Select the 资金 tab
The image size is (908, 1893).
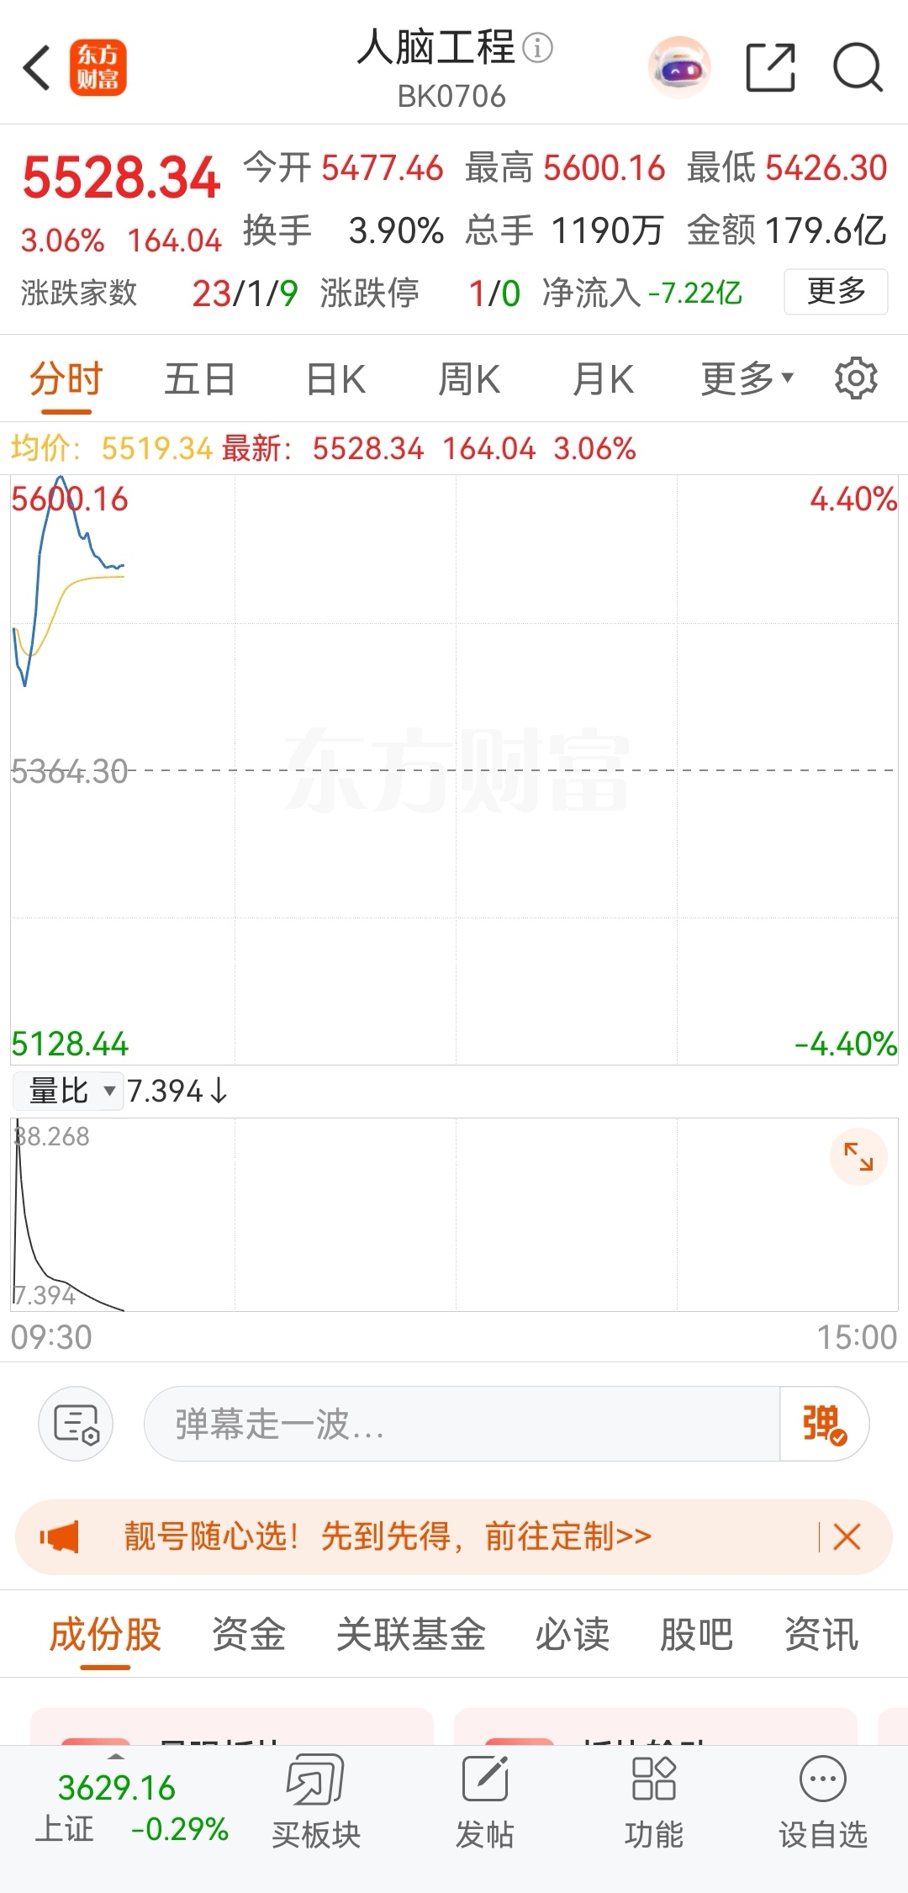(x=249, y=1634)
